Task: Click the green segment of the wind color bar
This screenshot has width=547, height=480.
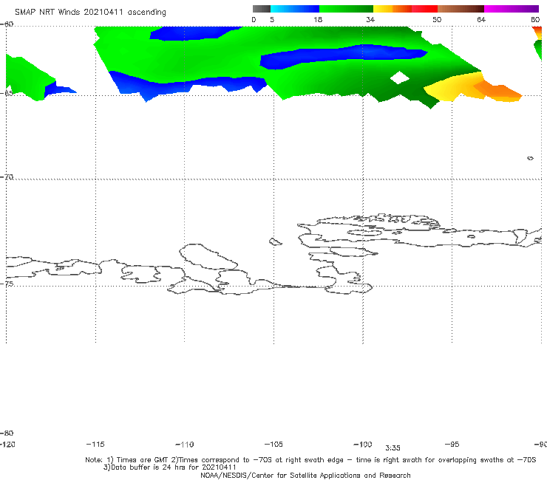Action: coord(346,9)
